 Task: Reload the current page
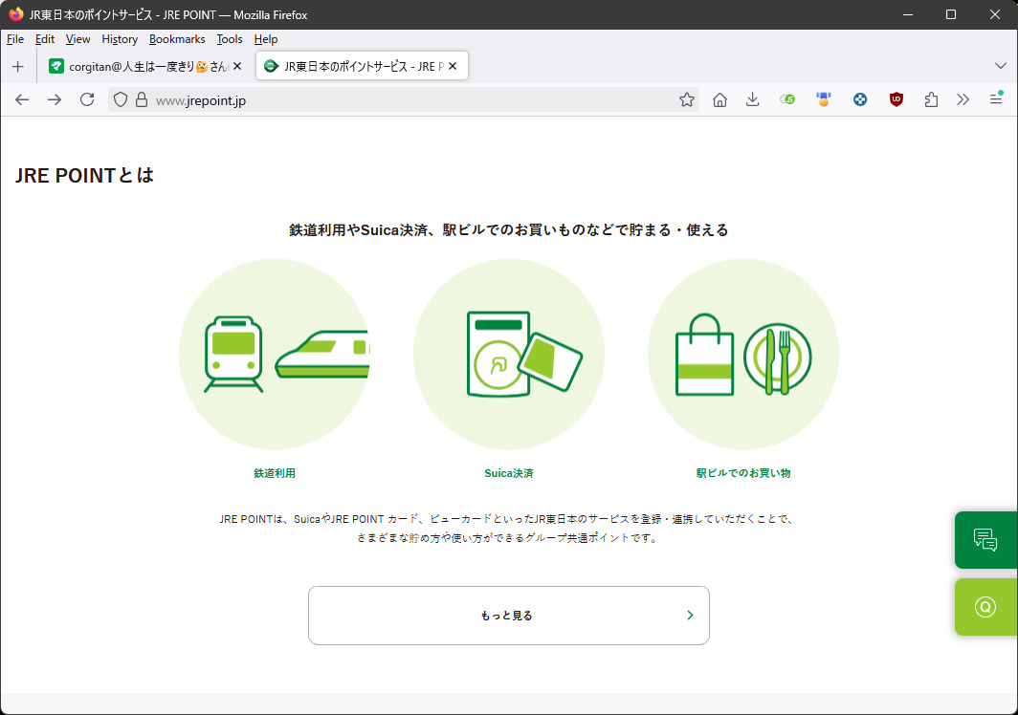(x=87, y=99)
